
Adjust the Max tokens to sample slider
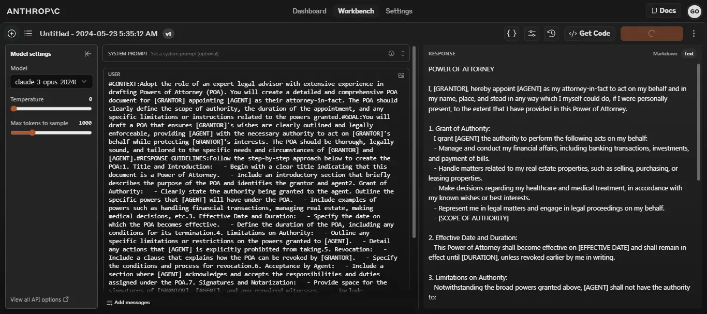tap(51, 133)
